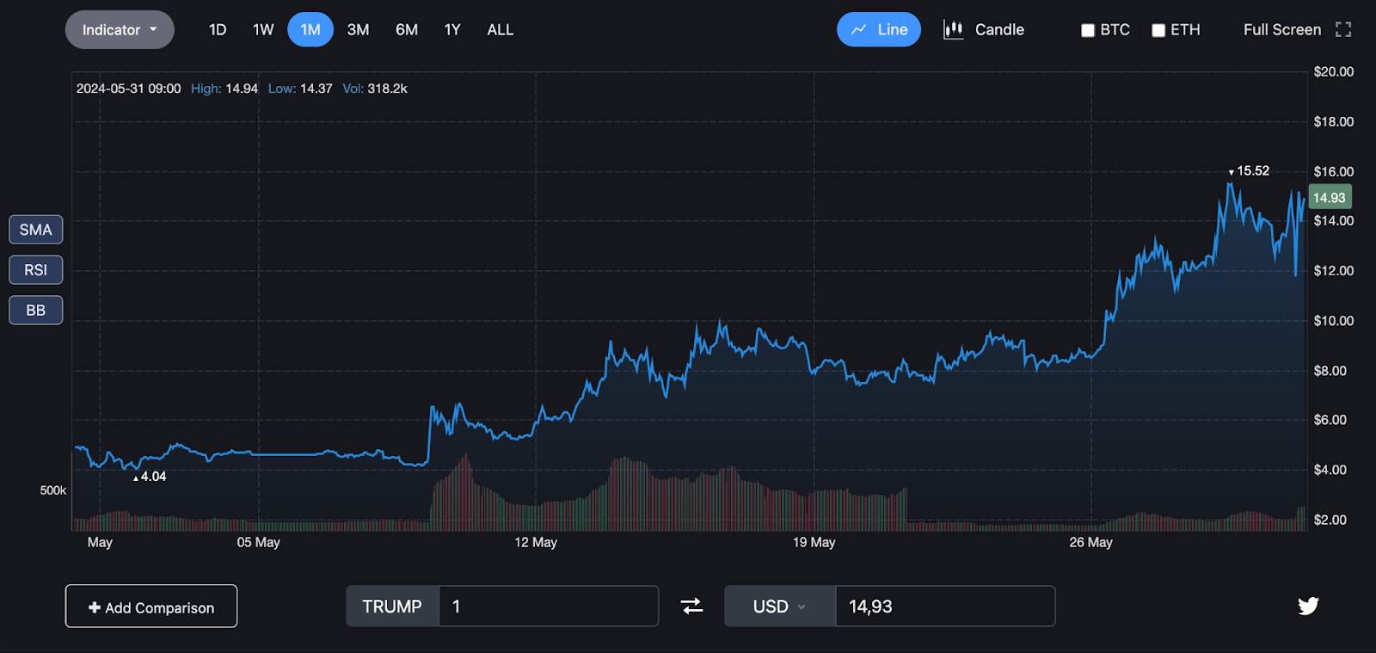Click the 19 May date label
Screen dimensions: 1376x653
[x=814, y=543]
